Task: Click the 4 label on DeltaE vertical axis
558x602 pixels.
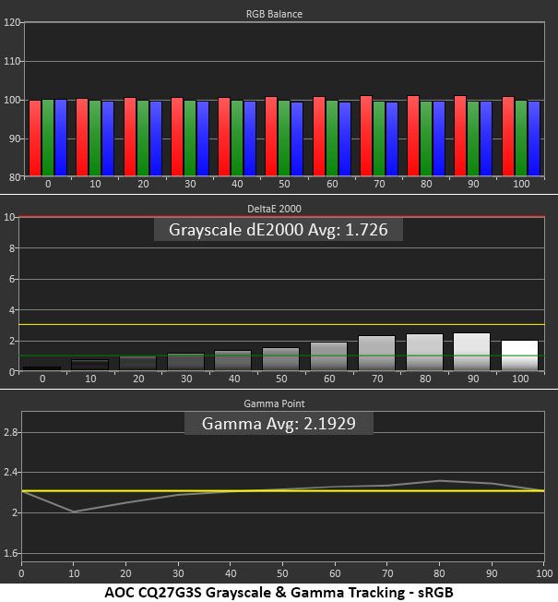Action: 12,310
